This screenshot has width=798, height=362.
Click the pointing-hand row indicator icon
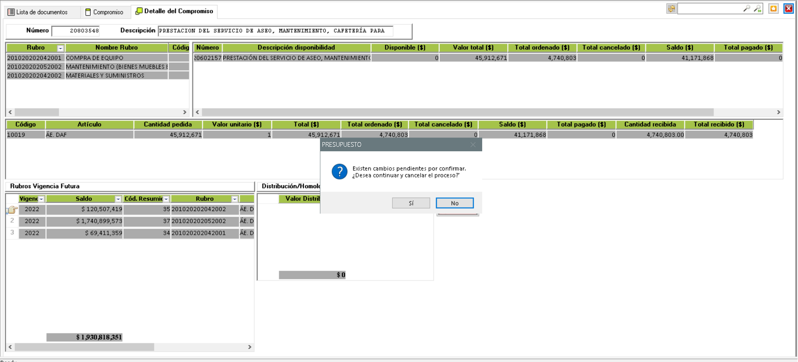12,210
